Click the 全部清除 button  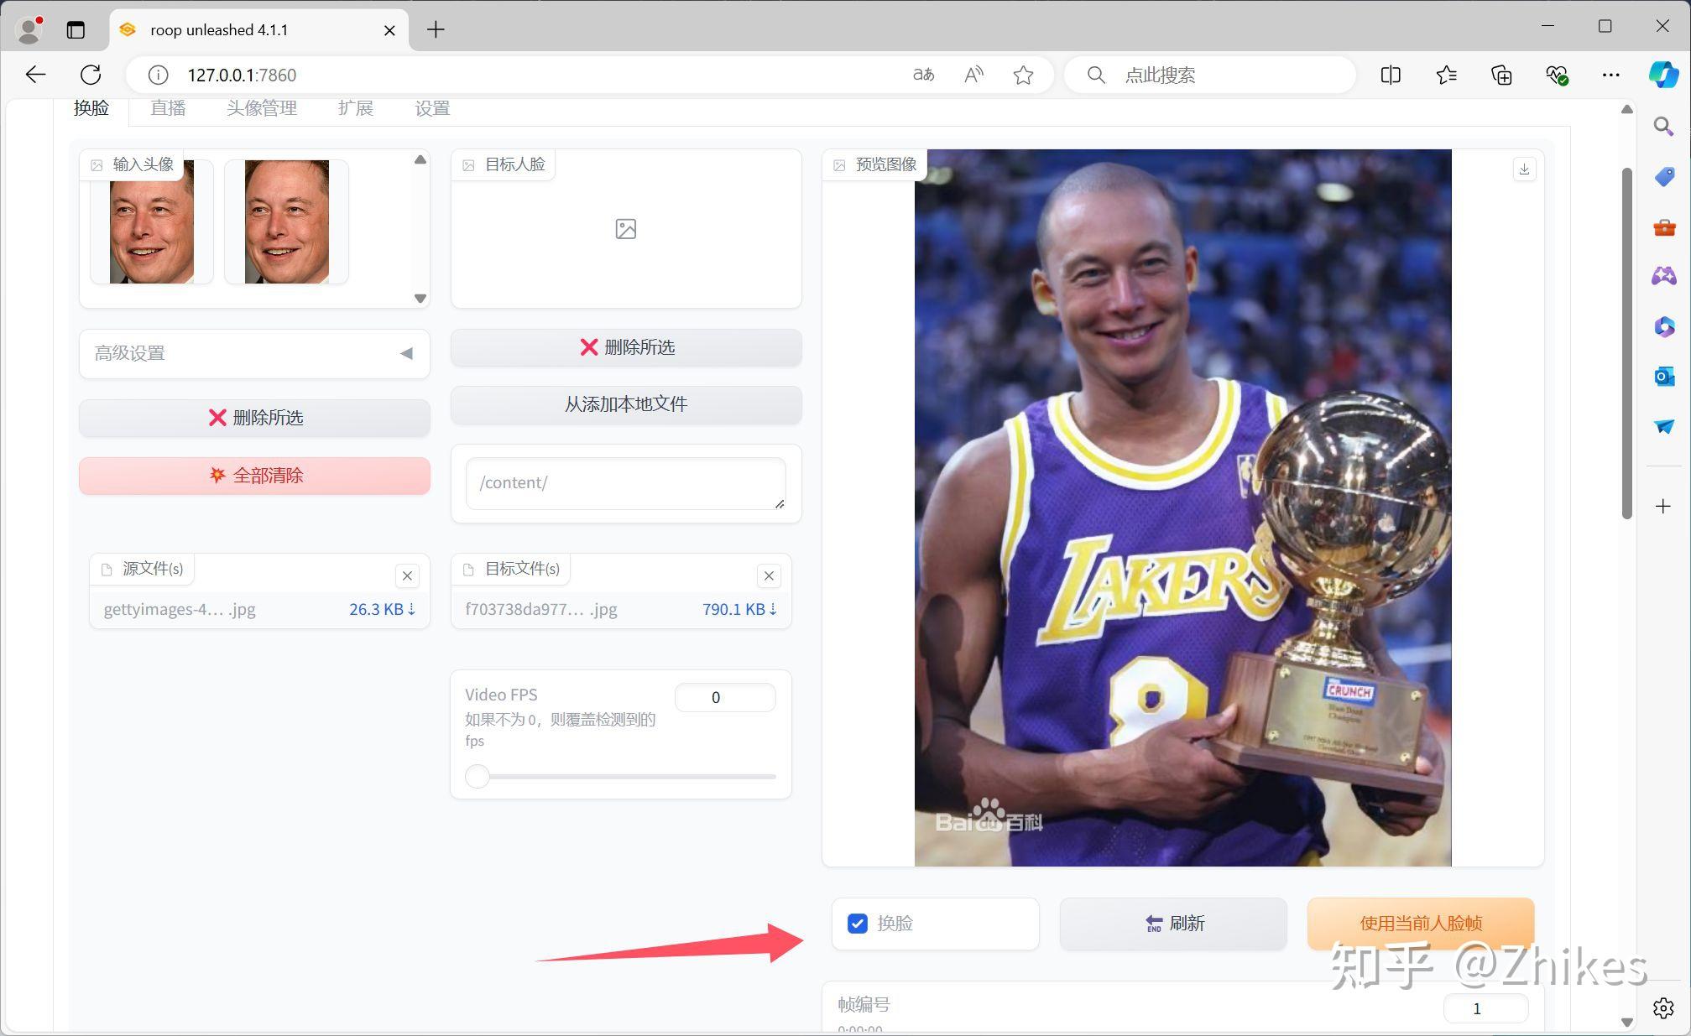(x=254, y=476)
